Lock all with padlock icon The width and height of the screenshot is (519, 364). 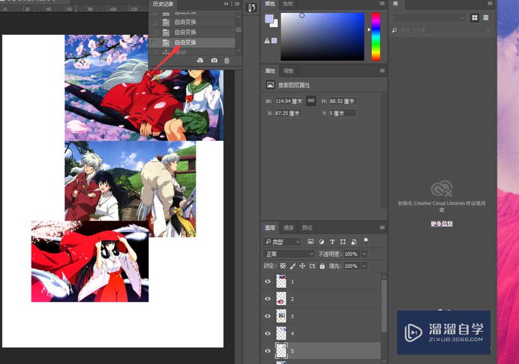(322, 266)
